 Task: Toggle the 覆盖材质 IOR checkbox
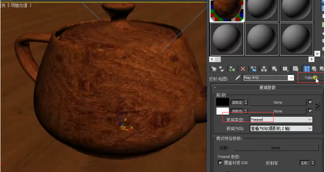(x=220, y=163)
